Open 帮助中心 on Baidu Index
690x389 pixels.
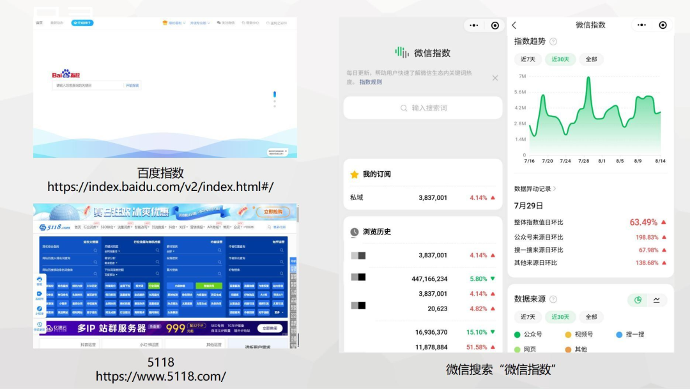250,23
